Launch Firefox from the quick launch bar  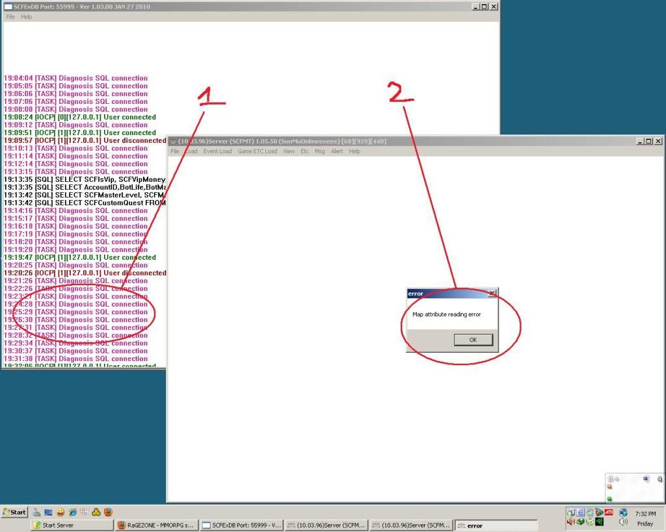[x=109, y=512]
